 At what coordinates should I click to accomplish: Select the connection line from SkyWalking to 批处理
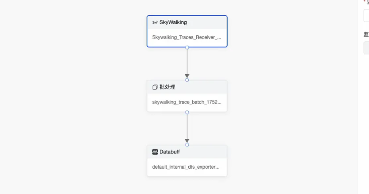[187, 61]
